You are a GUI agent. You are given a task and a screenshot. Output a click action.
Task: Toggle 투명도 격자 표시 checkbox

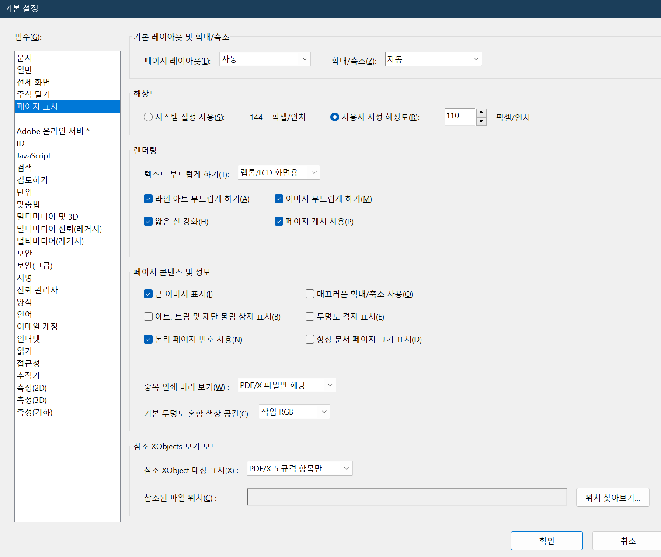pos(310,316)
